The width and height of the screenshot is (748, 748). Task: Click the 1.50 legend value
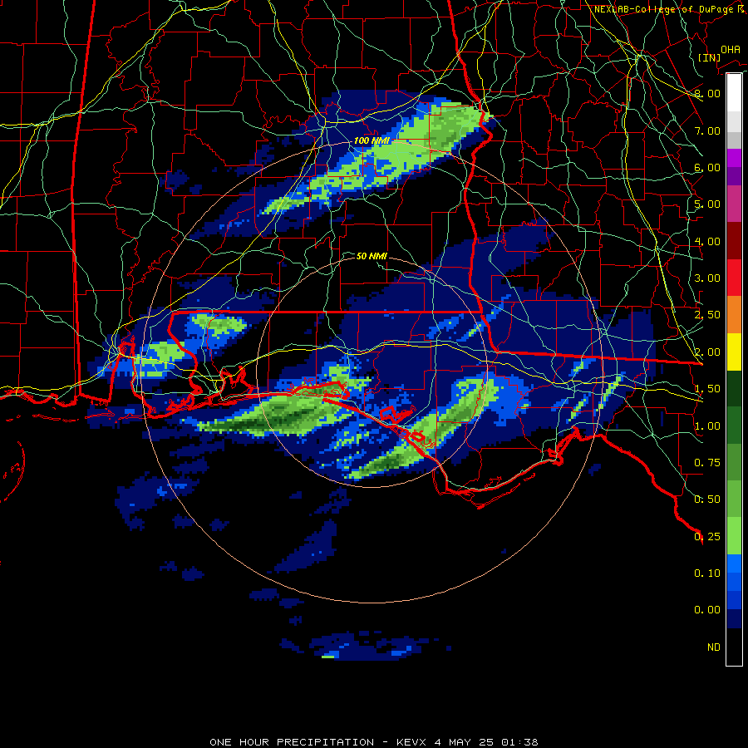coord(707,389)
